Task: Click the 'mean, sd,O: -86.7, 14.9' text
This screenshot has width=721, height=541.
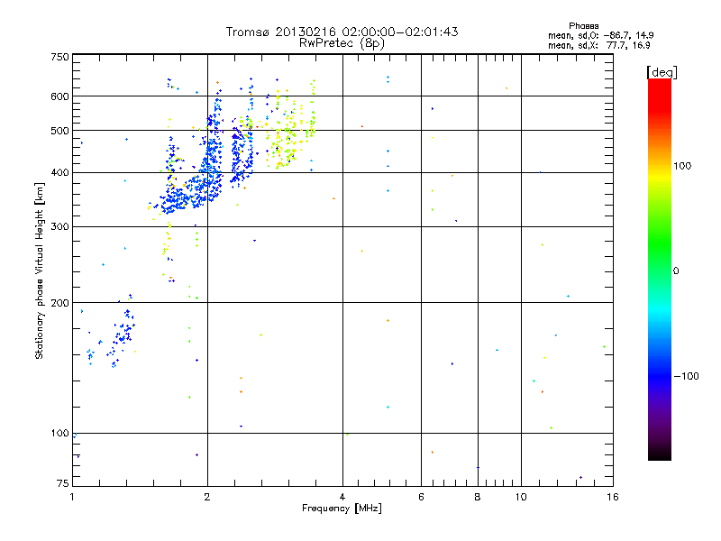Action: pyautogui.click(x=600, y=35)
